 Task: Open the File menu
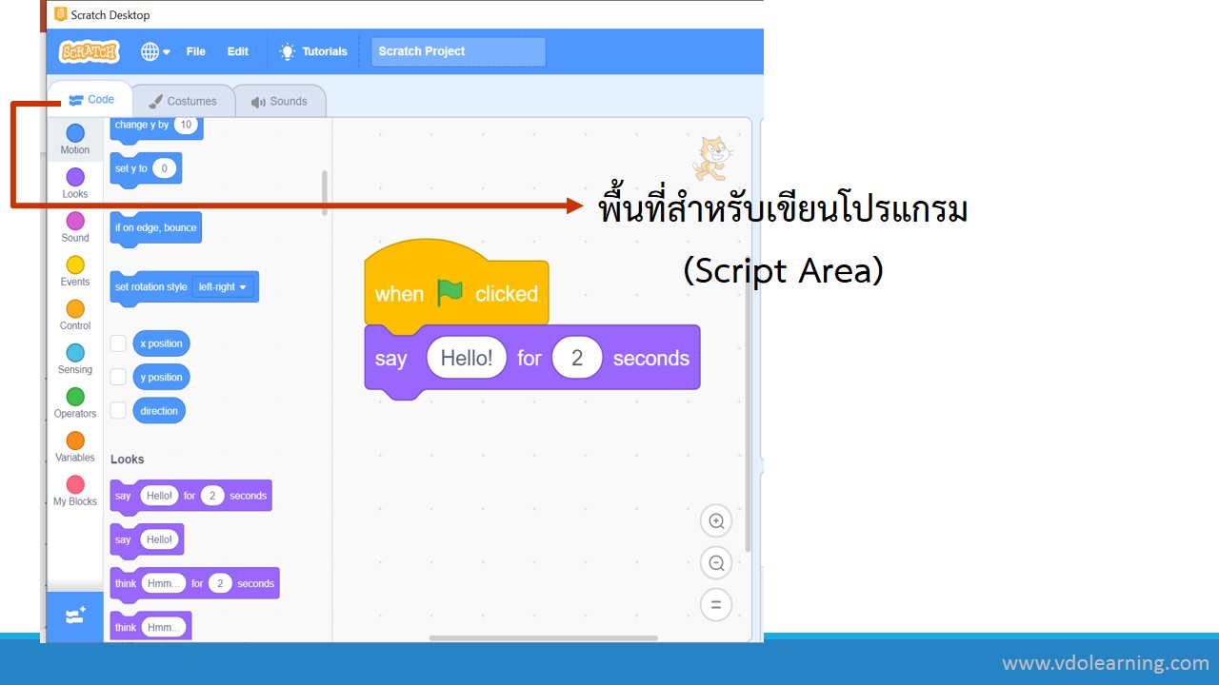pos(195,51)
